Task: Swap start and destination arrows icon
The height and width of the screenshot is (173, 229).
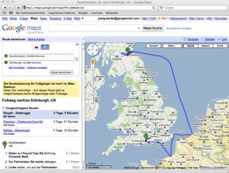Action: (x=76, y=59)
